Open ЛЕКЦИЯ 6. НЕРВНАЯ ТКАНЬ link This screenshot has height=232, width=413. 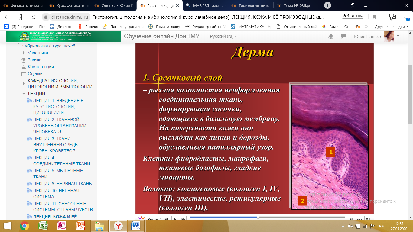[x=63, y=184]
